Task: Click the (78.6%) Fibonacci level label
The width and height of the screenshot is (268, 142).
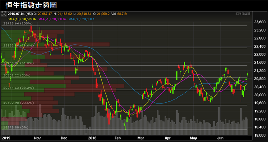Action: click(27, 46)
